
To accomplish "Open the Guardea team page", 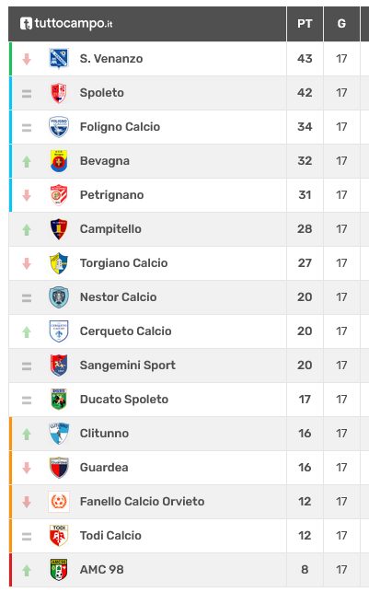I will coord(104,468).
